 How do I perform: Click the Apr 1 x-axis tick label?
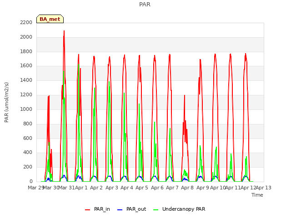pyautogui.click(x=81, y=188)
